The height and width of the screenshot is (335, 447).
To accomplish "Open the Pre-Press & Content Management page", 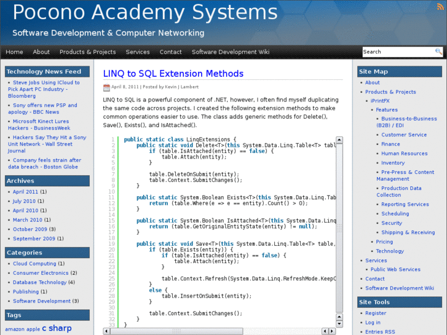I will click(x=407, y=176).
